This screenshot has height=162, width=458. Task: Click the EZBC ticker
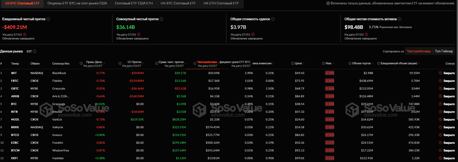click(x=15, y=143)
